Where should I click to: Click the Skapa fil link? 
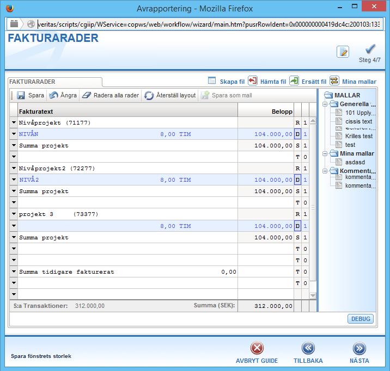pyautogui.click(x=232, y=82)
